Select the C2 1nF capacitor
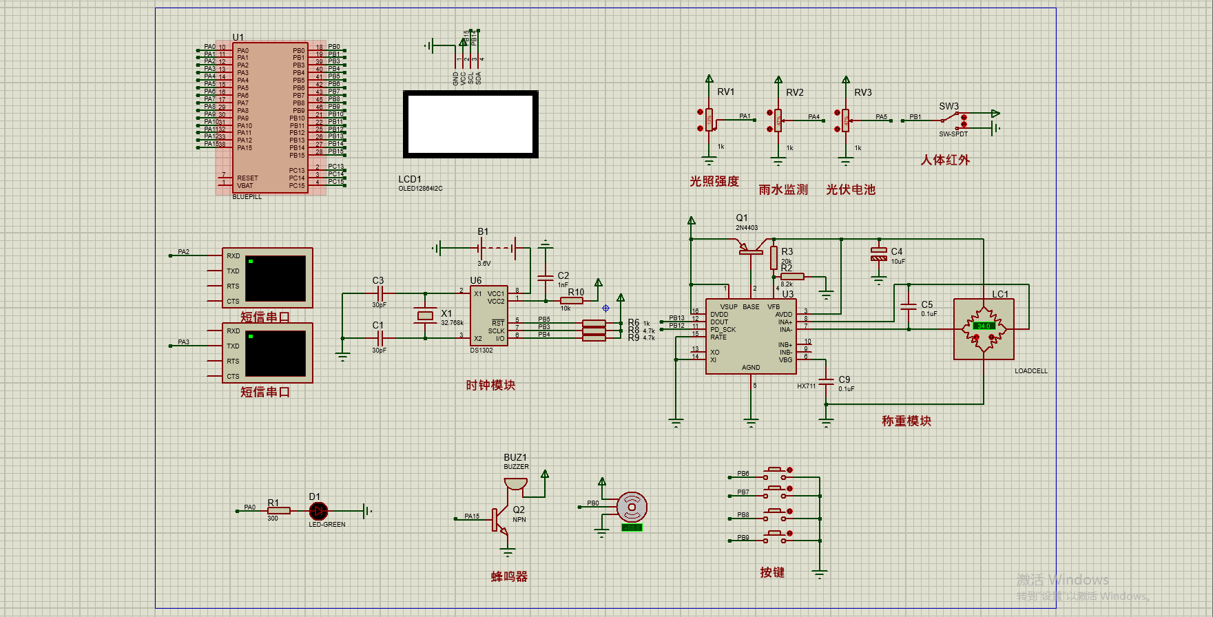 pyautogui.click(x=546, y=277)
